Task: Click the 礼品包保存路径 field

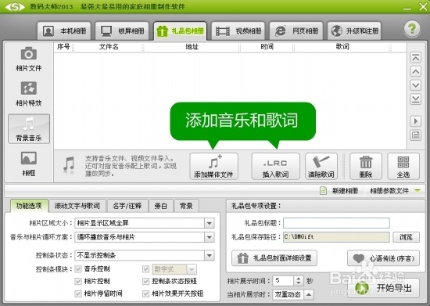Action: pyautogui.click(x=336, y=237)
